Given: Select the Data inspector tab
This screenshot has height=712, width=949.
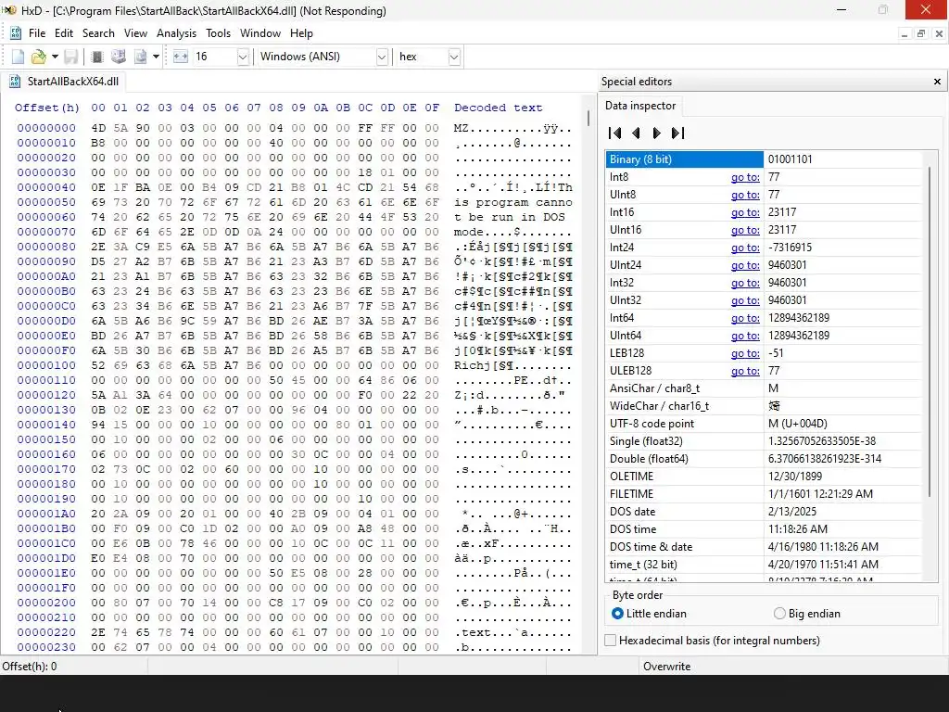Looking at the screenshot, I should click(x=640, y=106).
